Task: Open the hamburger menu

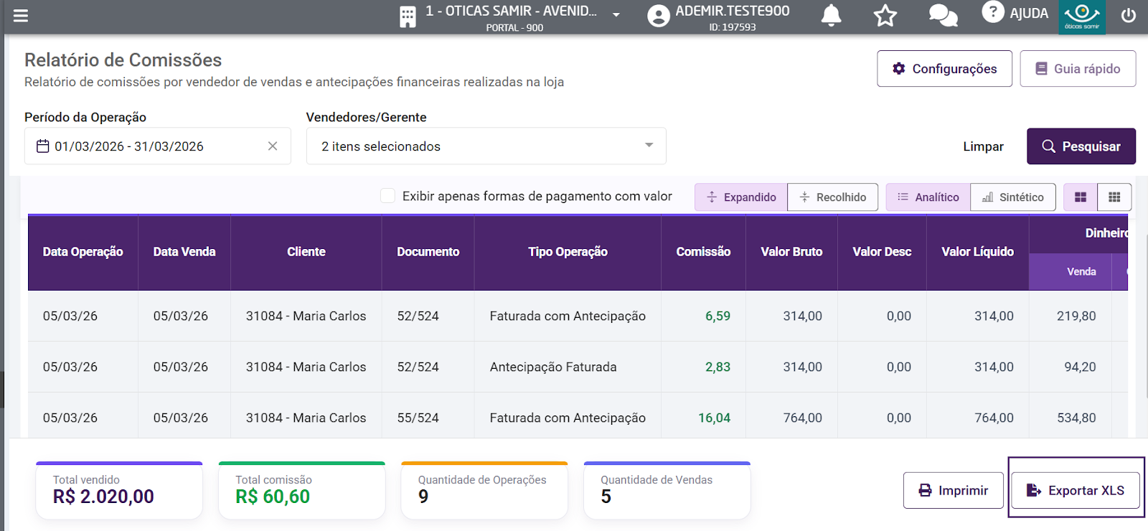Action: click(x=21, y=16)
